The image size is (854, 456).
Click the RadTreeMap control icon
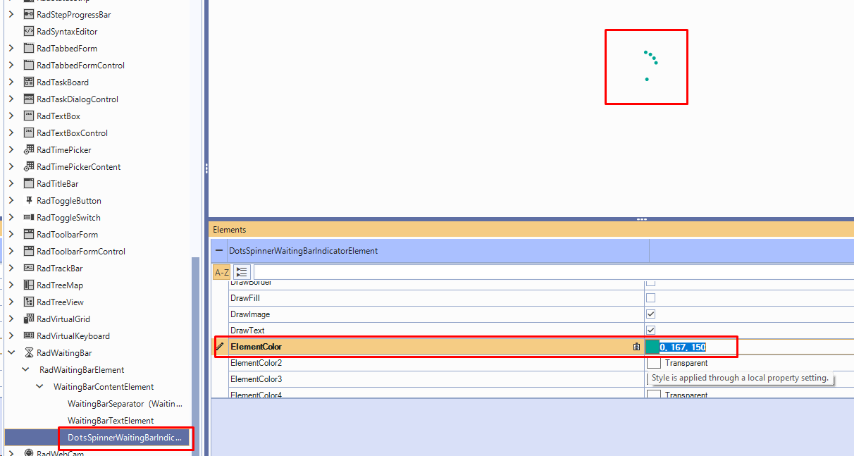pyautogui.click(x=29, y=285)
